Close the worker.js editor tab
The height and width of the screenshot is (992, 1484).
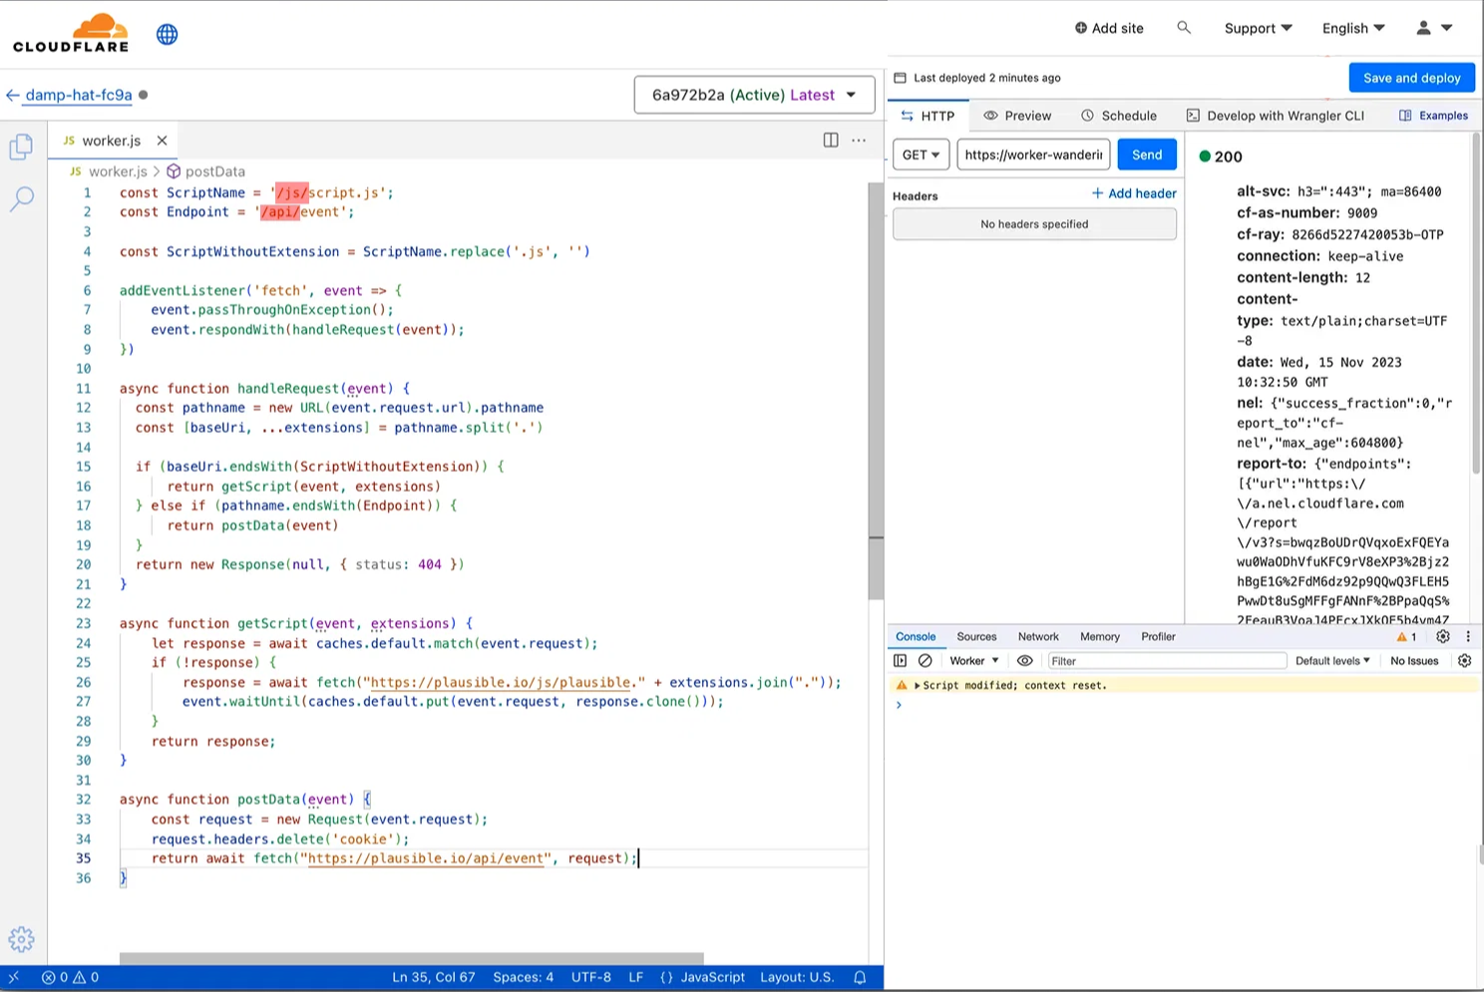coord(162,141)
